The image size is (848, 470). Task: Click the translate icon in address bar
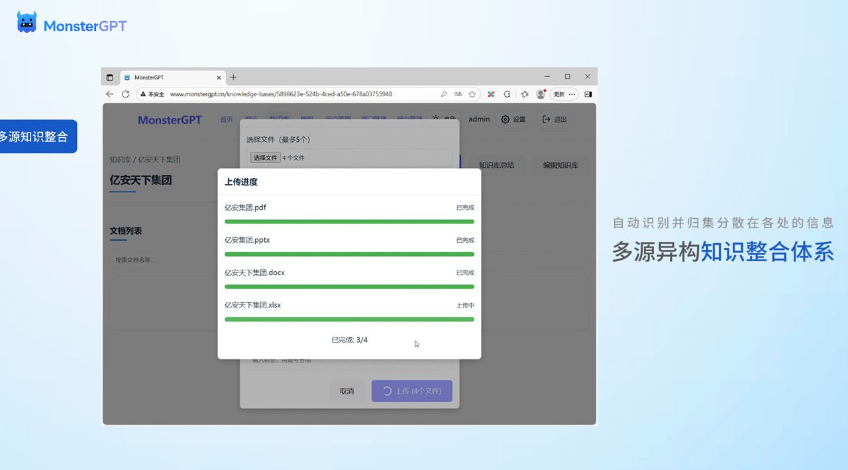[x=458, y=94]
